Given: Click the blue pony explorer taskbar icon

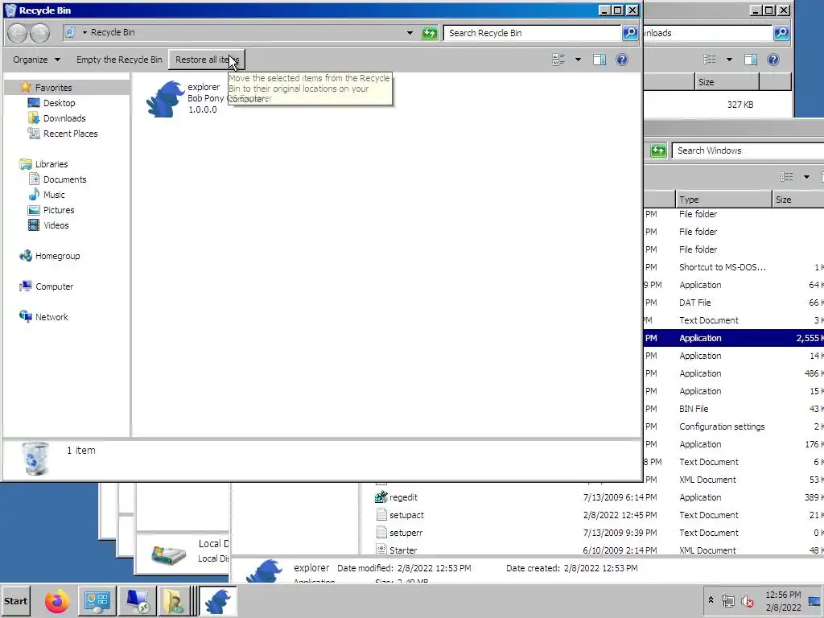Looking at the screenshot, I should click(x=218, y=601).
